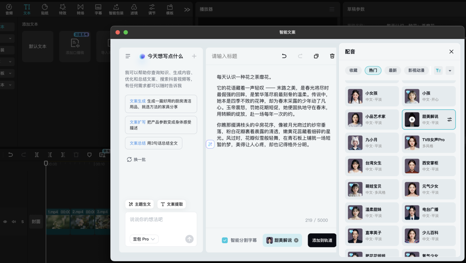Click the undo arrow in the script editor

click(284, 56)
